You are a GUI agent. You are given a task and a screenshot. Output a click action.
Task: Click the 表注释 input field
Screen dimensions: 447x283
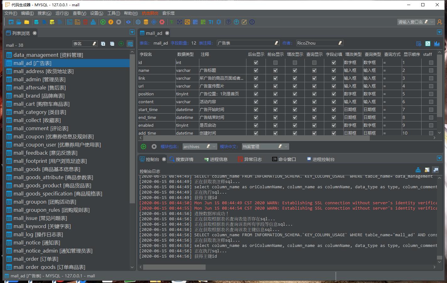click(248, 43)
